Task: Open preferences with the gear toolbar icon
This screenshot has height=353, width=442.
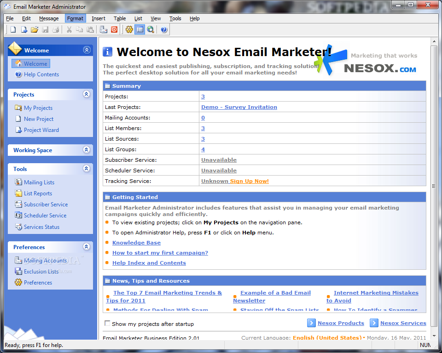Action: (x=129, y=29)
